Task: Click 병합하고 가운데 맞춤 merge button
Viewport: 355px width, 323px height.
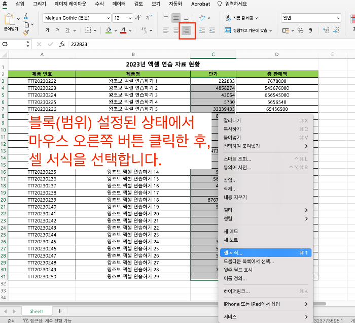Action: click(x=248, y=30)
